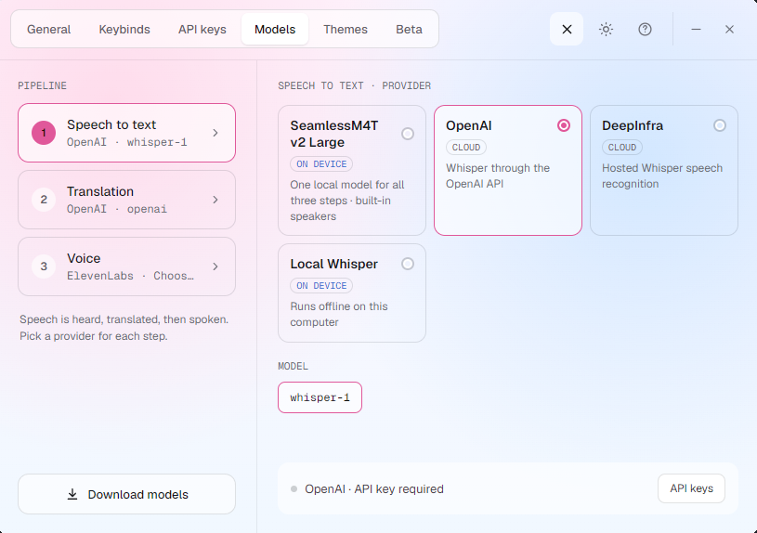Expand Translation step chevron
This screenshot has width=757, height=533.
pos(215,200)
